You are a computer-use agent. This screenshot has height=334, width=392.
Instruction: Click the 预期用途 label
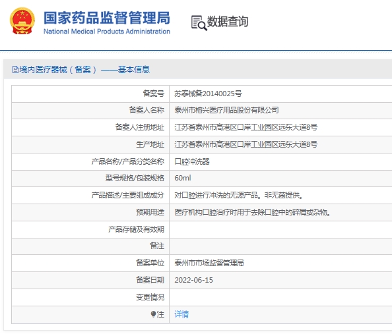coord(150,212)
